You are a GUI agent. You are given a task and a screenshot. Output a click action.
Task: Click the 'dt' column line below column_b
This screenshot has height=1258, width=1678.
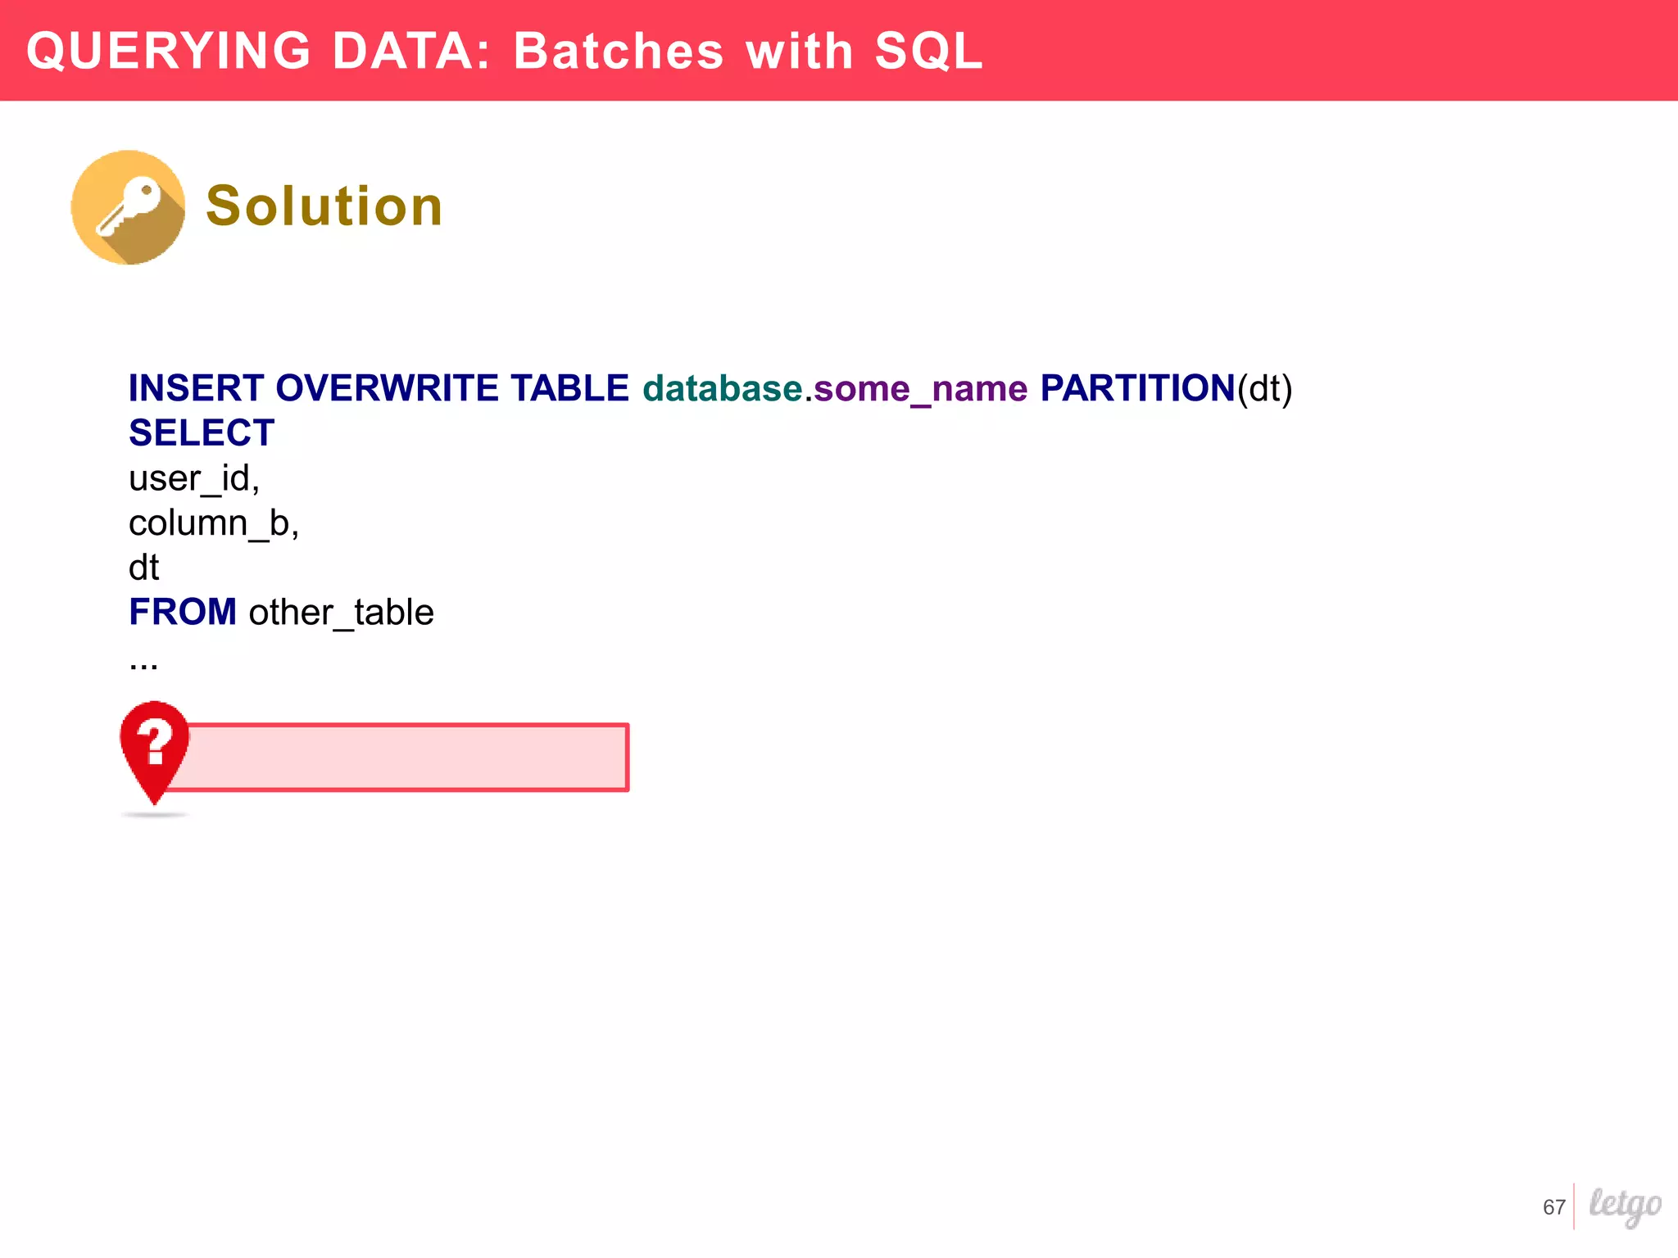143,568
